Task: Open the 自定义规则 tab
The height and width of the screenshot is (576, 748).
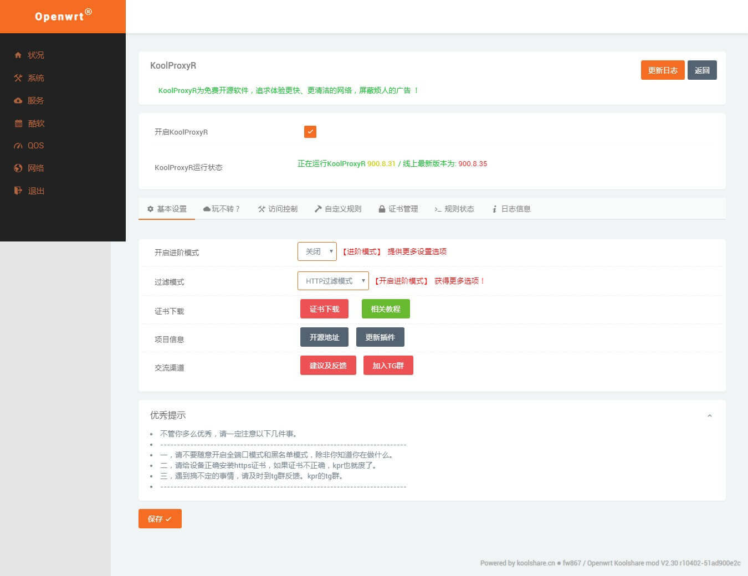Action: tap(338, 209)
